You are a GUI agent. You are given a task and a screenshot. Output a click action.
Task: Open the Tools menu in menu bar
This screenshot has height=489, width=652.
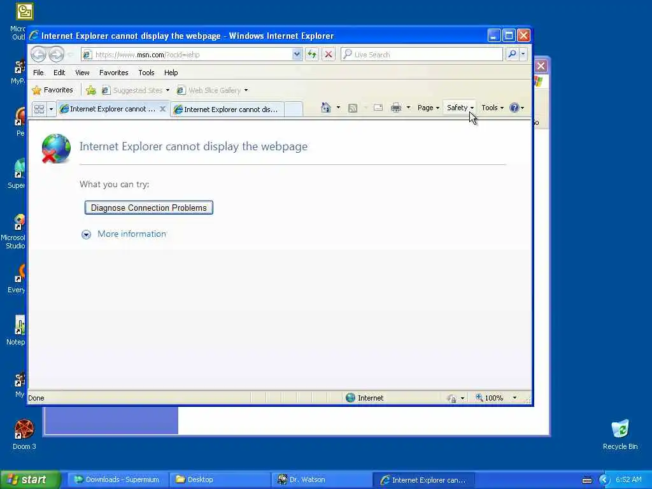(x=146, y=73)
